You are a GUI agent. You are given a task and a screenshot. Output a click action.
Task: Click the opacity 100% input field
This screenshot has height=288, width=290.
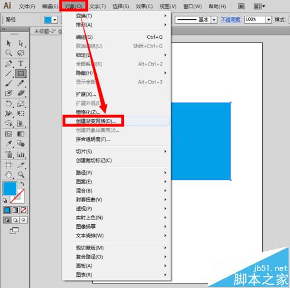(255, 20)
